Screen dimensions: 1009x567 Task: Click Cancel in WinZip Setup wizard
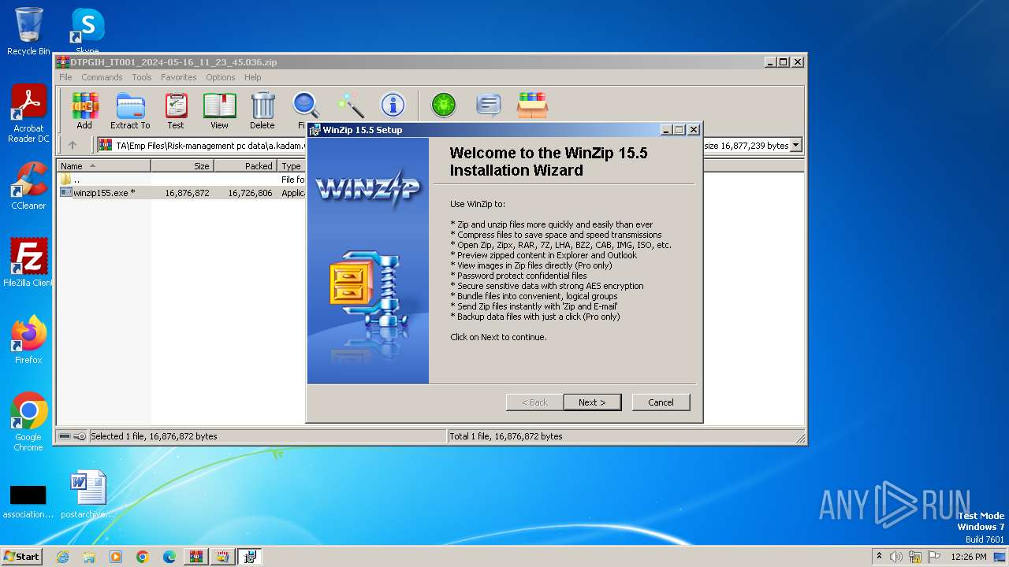point(661,402)
